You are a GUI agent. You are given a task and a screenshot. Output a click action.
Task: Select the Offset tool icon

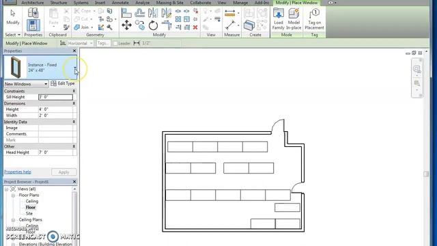139,13
